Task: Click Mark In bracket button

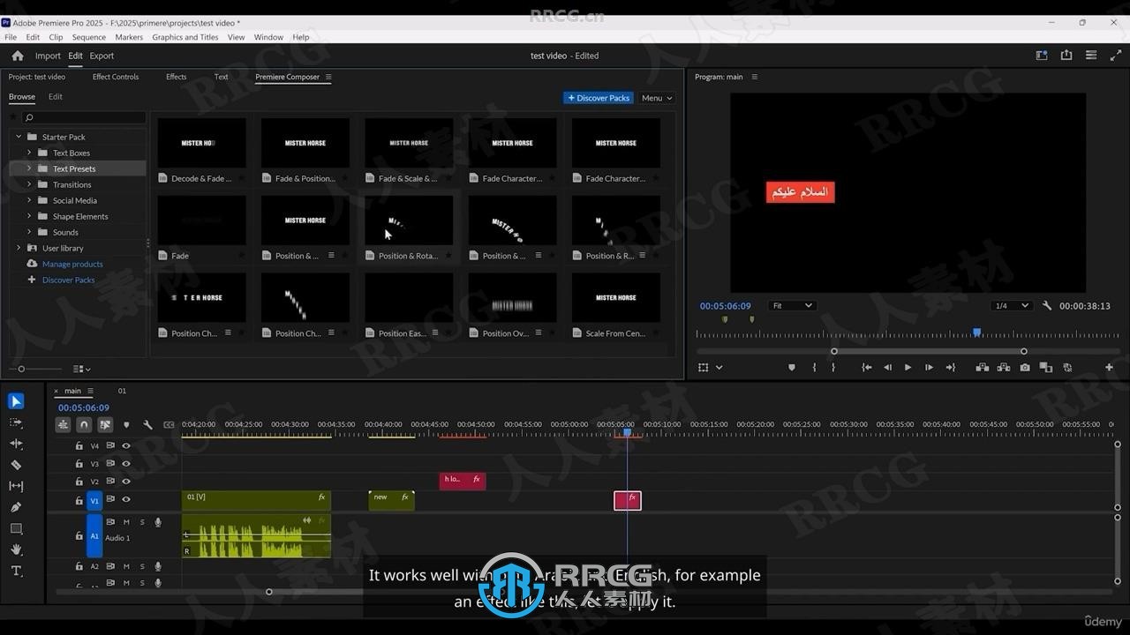Action: (813, 367)
